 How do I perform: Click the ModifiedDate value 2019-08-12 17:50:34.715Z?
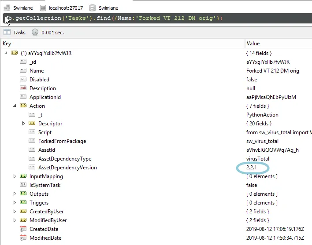(275, 238)
